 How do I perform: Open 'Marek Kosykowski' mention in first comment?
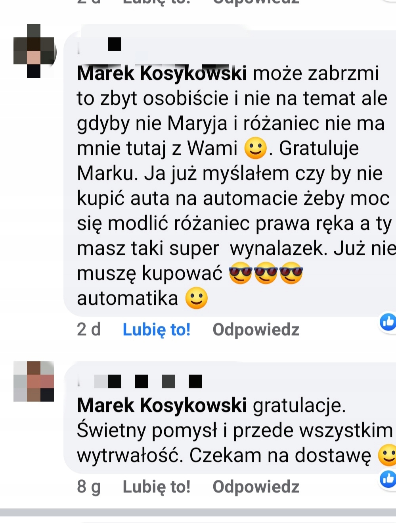tap(162, 73)
